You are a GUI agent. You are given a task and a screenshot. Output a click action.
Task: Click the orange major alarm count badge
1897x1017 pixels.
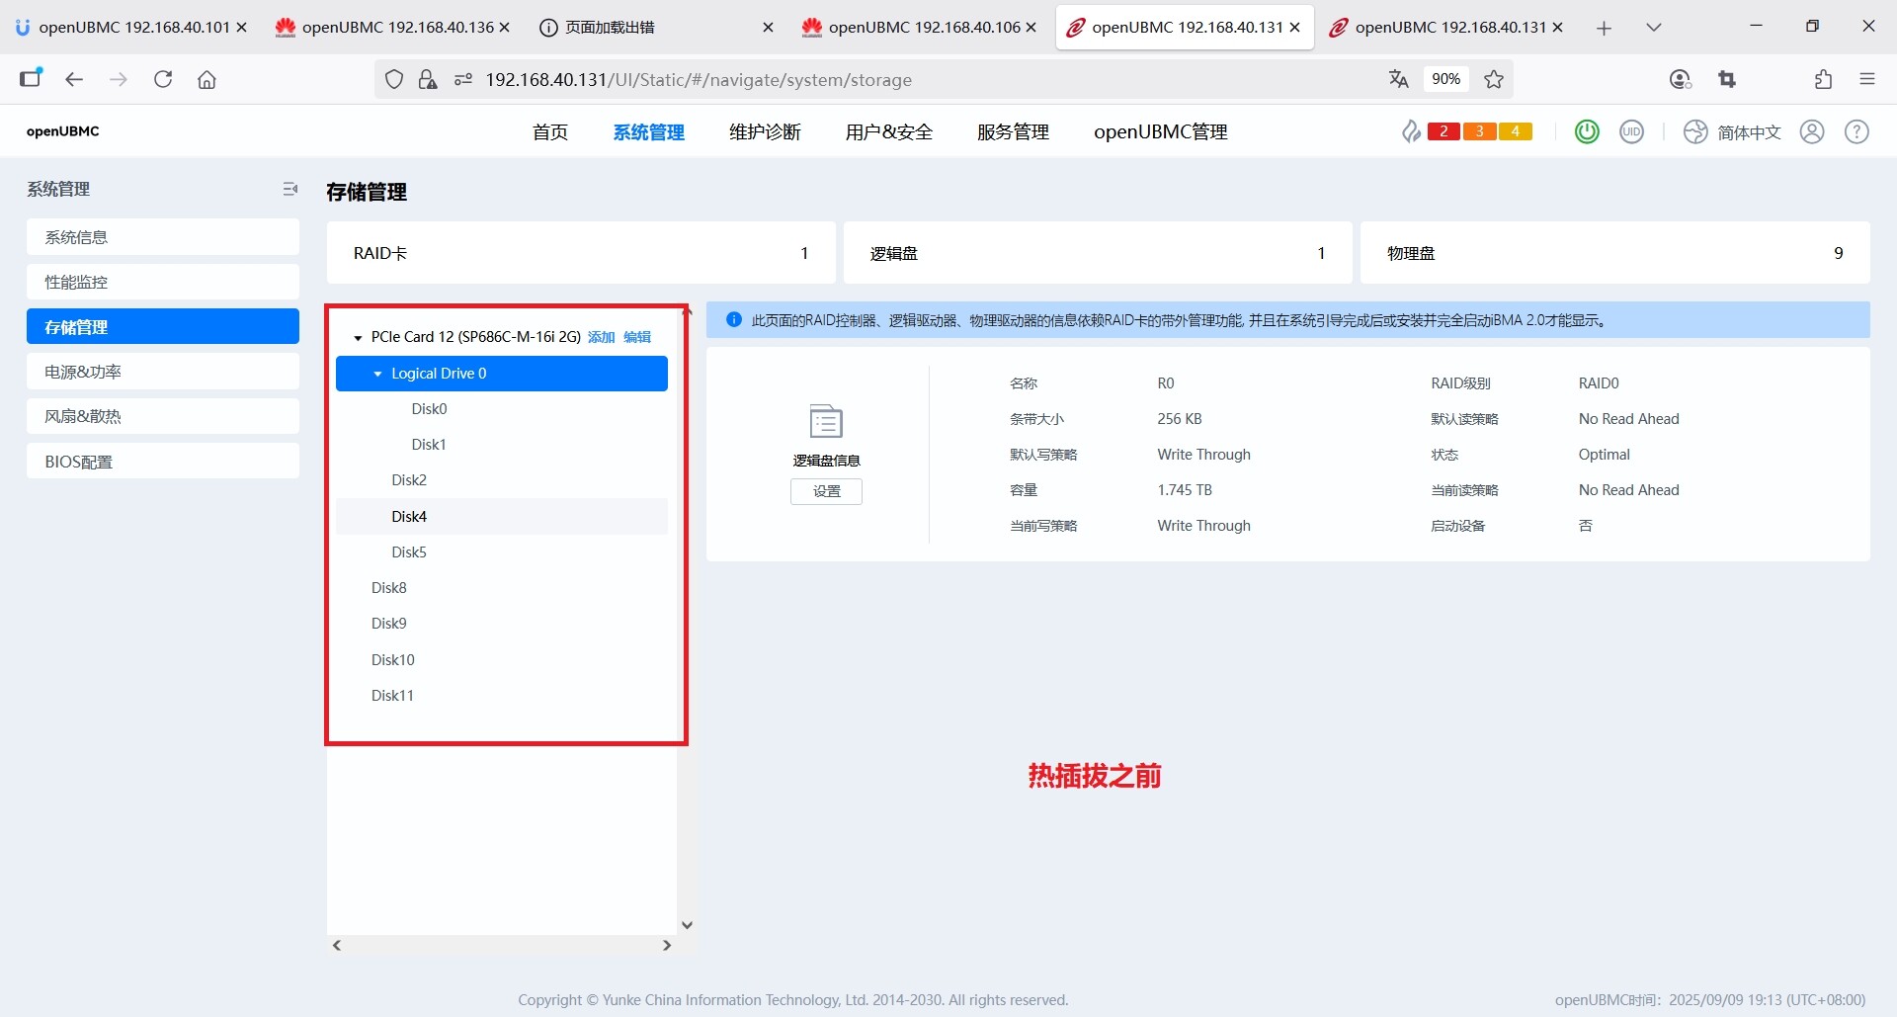pyautogui.click(x=1479, y=131)
